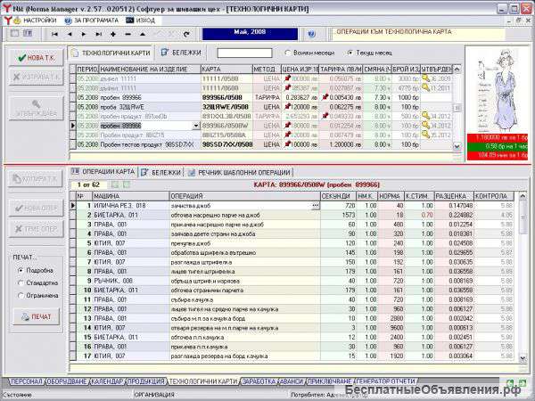Click second small icon next to '1 от 62'
Screen dimensions: 535x401
tap(127, 184)
